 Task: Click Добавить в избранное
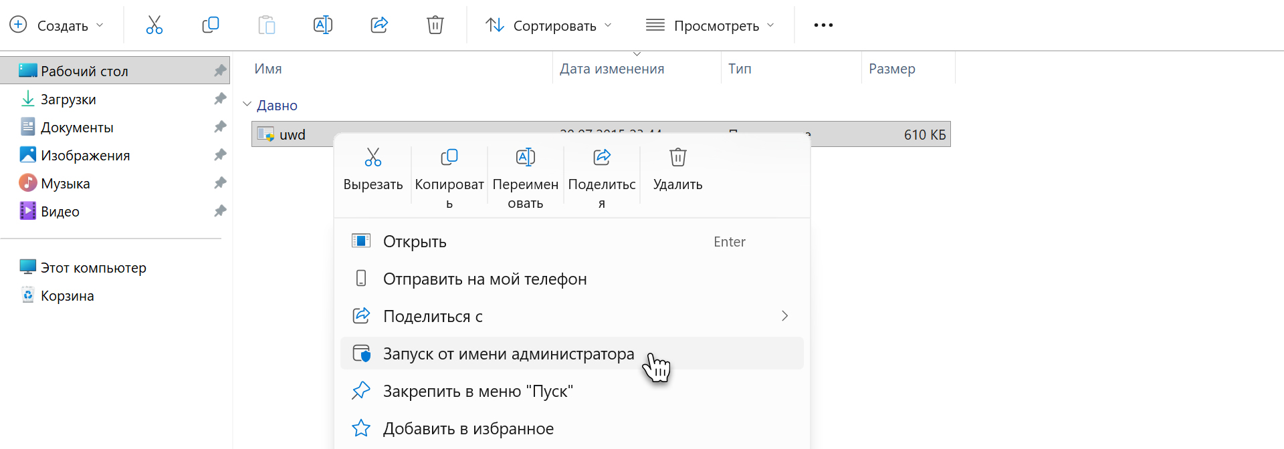click(x=468, y=428)
